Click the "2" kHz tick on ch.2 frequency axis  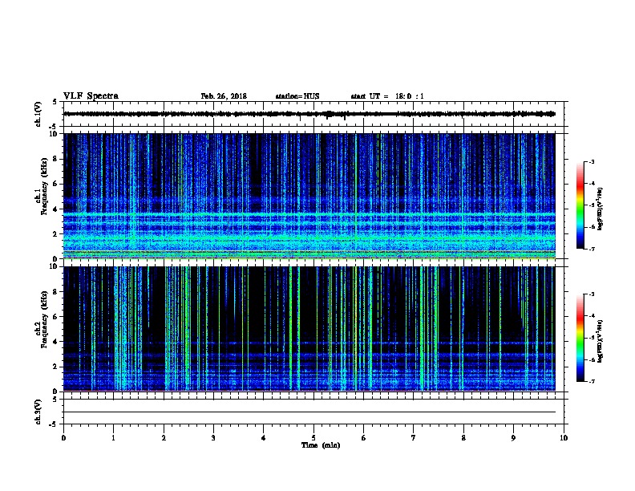[x=56, y=367]
